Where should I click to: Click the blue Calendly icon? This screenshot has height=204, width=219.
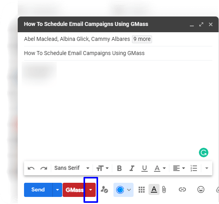120,190
